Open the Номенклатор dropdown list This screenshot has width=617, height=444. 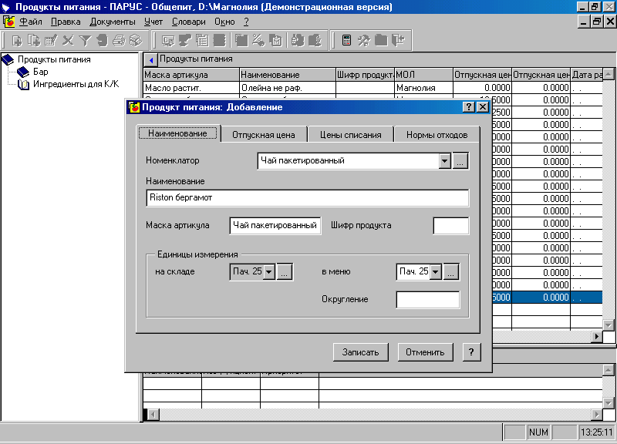tap(444, 161)
